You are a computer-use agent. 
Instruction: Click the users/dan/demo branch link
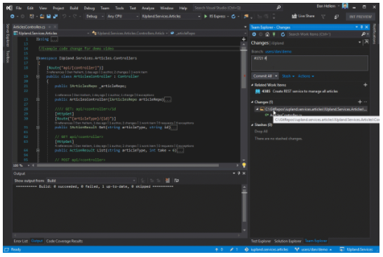(x=278, y=52)
